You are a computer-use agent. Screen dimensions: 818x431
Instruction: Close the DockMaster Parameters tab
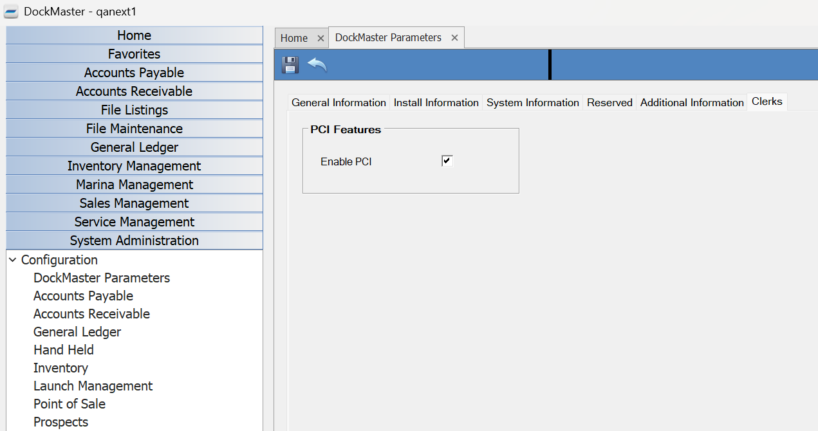454,37
